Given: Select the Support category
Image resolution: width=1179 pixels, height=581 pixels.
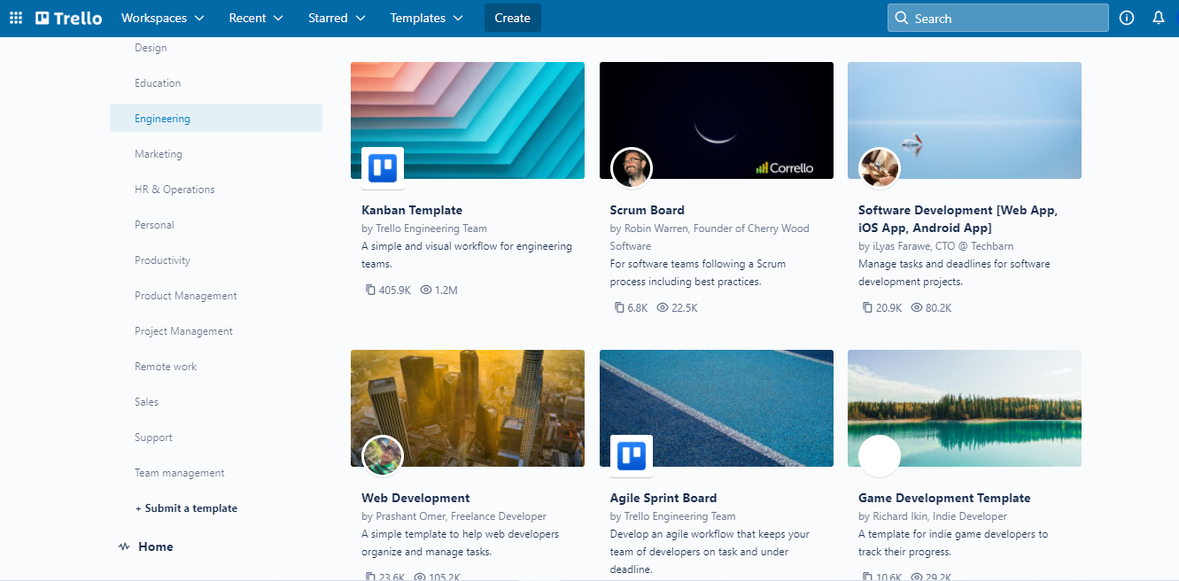Looking at the screenshot, I should [153, 438].
